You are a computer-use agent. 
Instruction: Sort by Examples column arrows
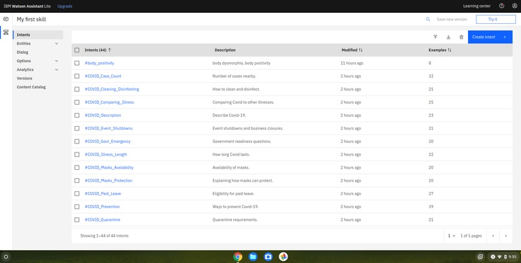tap(449, 50)
